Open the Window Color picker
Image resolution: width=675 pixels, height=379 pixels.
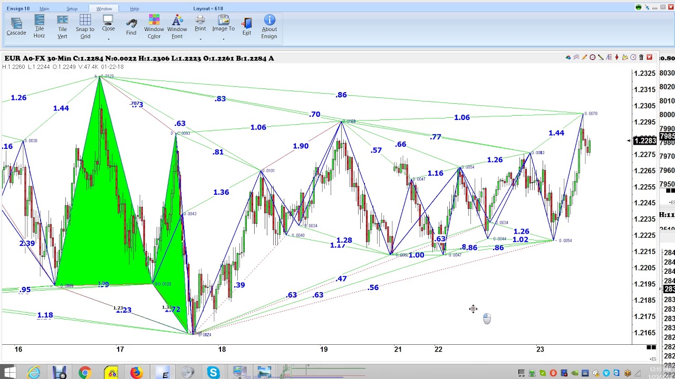[x=154, y=26]
